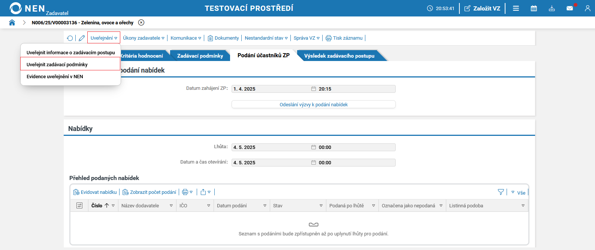Open Číslo column filter arrow
This screenshot has width=595, height=250.
pos(113,205)
